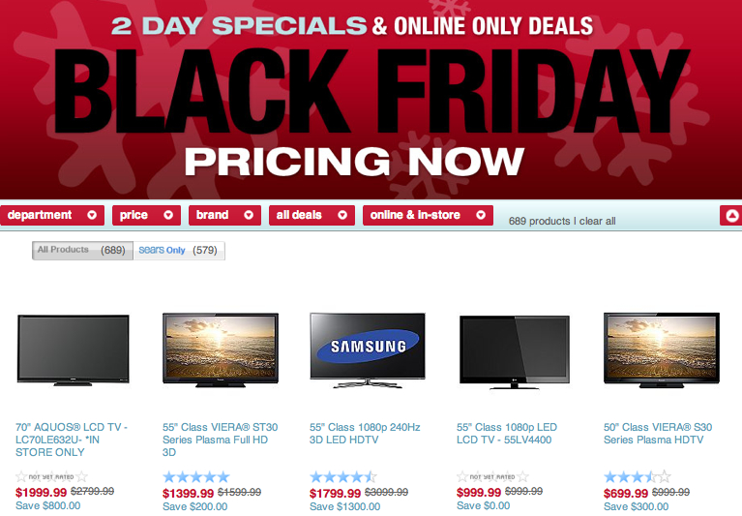The image size is (742, 516).
Task: Click the department dropdown arrow icon
Action: [x=92, y=215]
